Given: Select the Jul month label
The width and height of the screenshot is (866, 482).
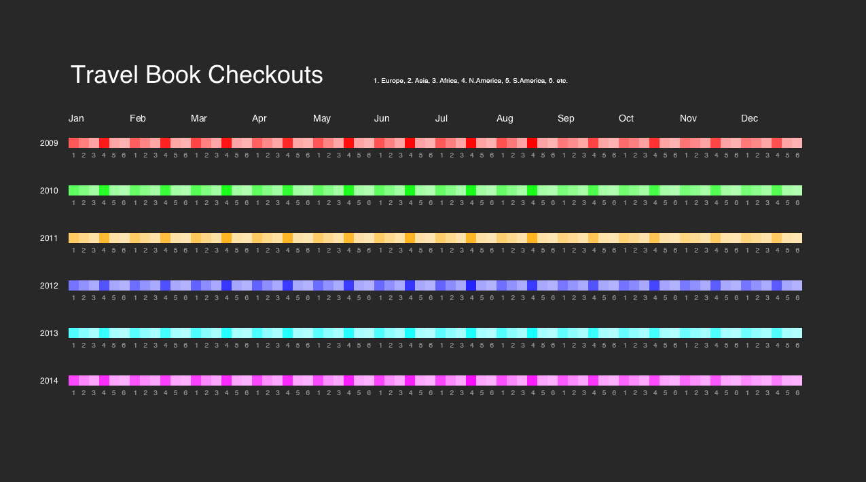Looking at the screenshot, I should click(x=441, y=119).
